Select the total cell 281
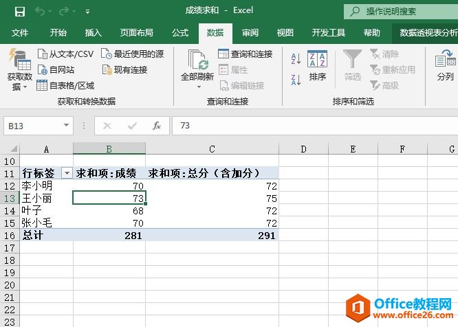458x327 pixels. point(109,235)
